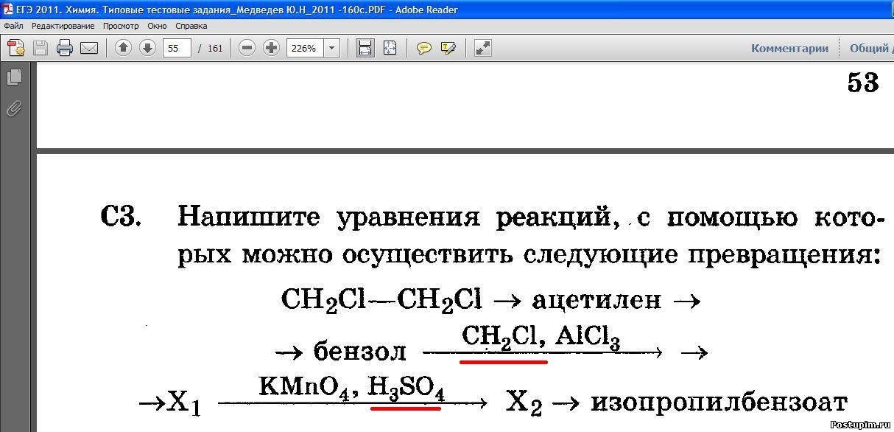Viewport: 894px width, 432px height.
Task: Toggle read mode with the arrows icon
Action: (x=482, y=48)
